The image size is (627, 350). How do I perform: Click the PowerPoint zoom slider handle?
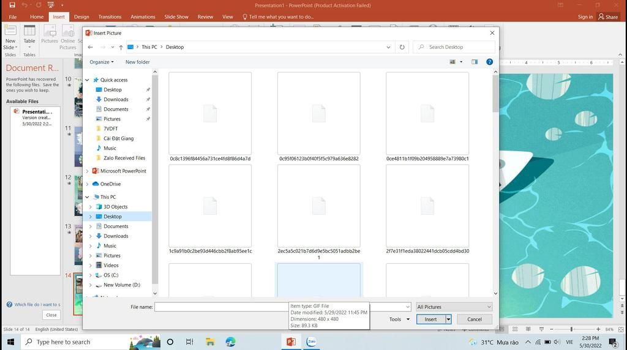click(x=571, y=329)
